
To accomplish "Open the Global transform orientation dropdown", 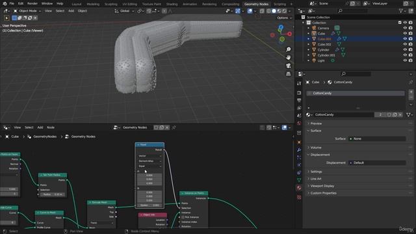I will (x=125, y=11).
